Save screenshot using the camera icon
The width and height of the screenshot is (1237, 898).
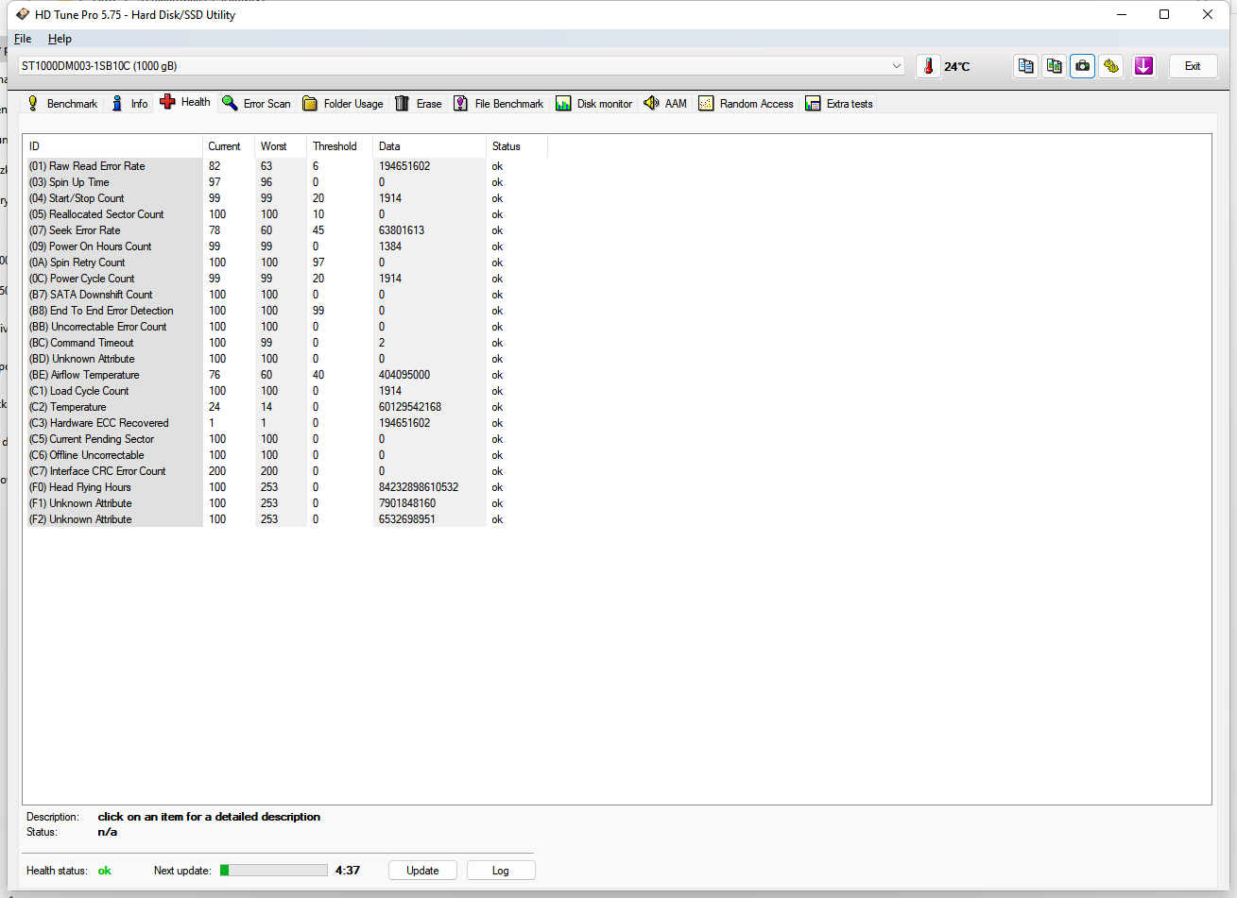pos(1083,66)
